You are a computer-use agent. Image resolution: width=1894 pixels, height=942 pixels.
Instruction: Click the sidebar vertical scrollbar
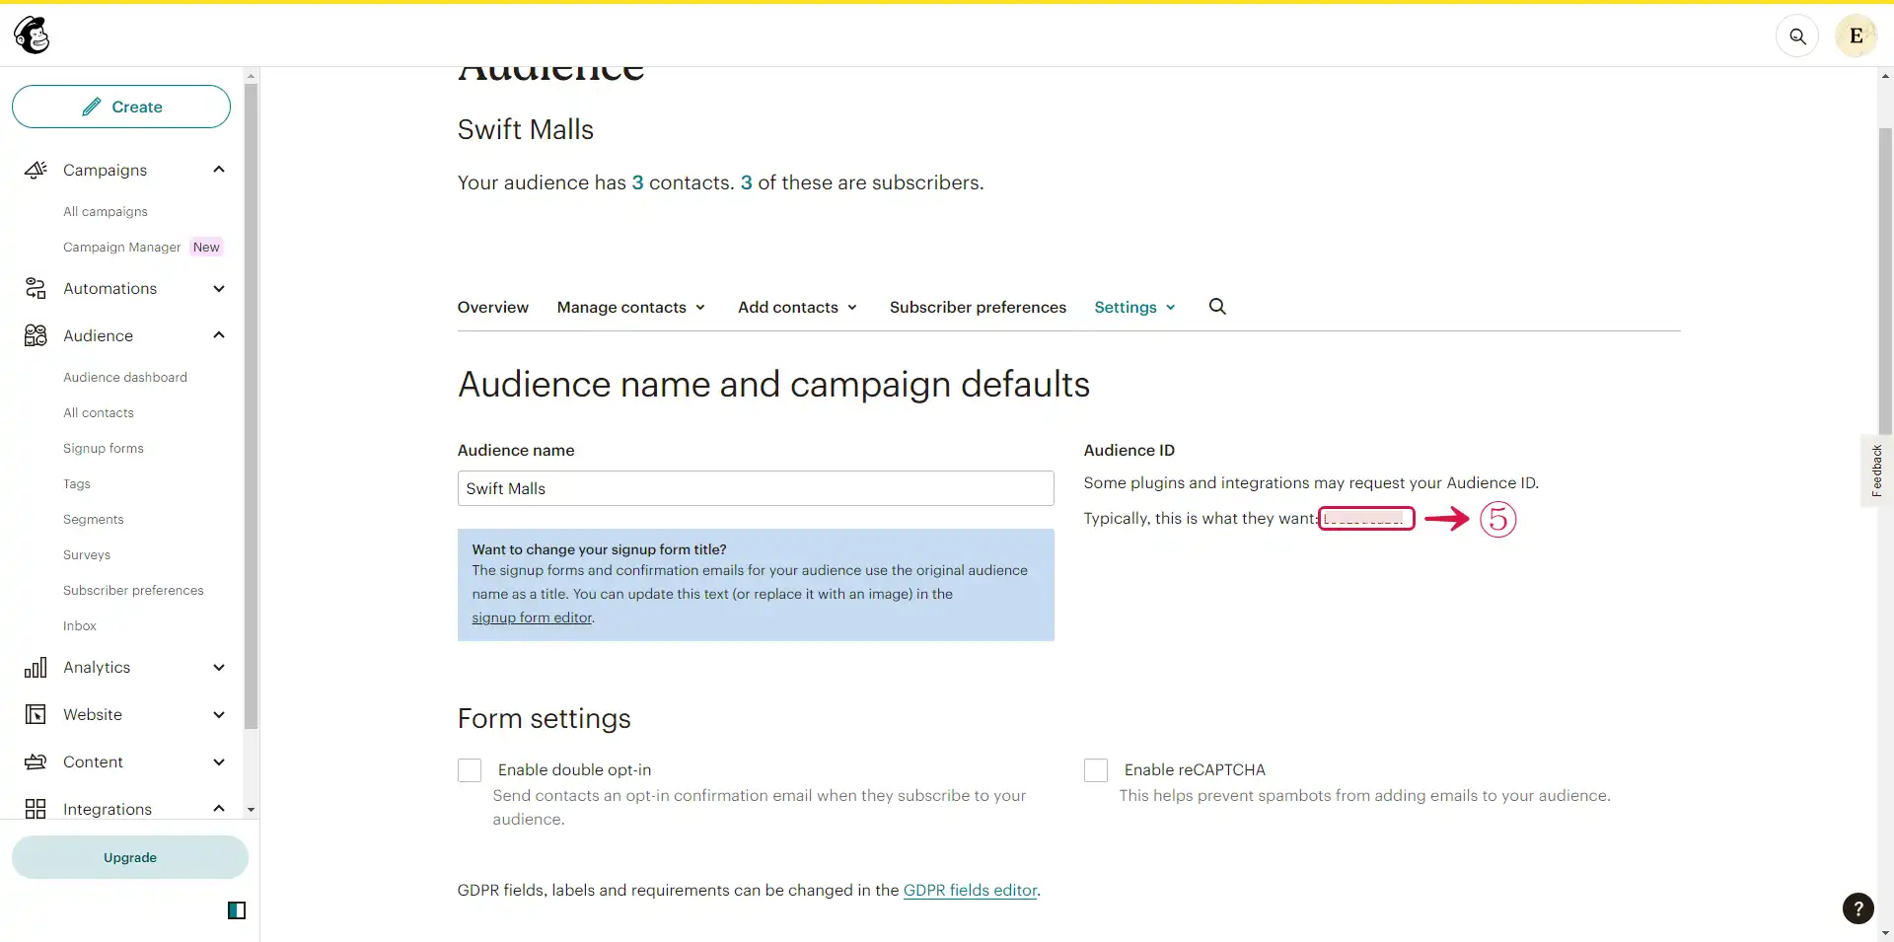tap(251, 406)
